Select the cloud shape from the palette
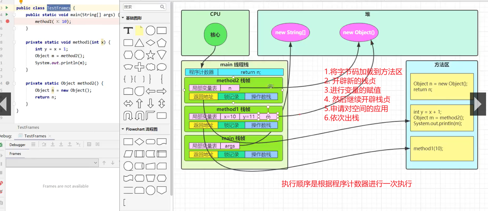Viewport: 488px width, 211px height. pyautogui.click(x=150, y=67)
